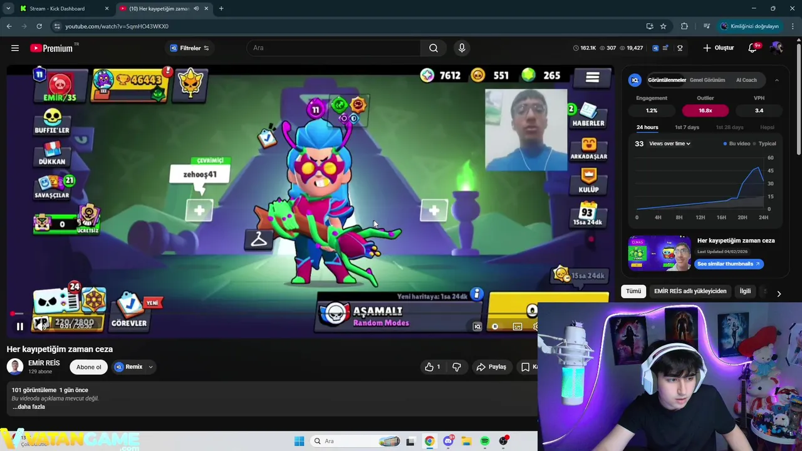Open File Explorer from the taskbar
Image resolution: width=802 pixels, height=451 pixels.
466,441
